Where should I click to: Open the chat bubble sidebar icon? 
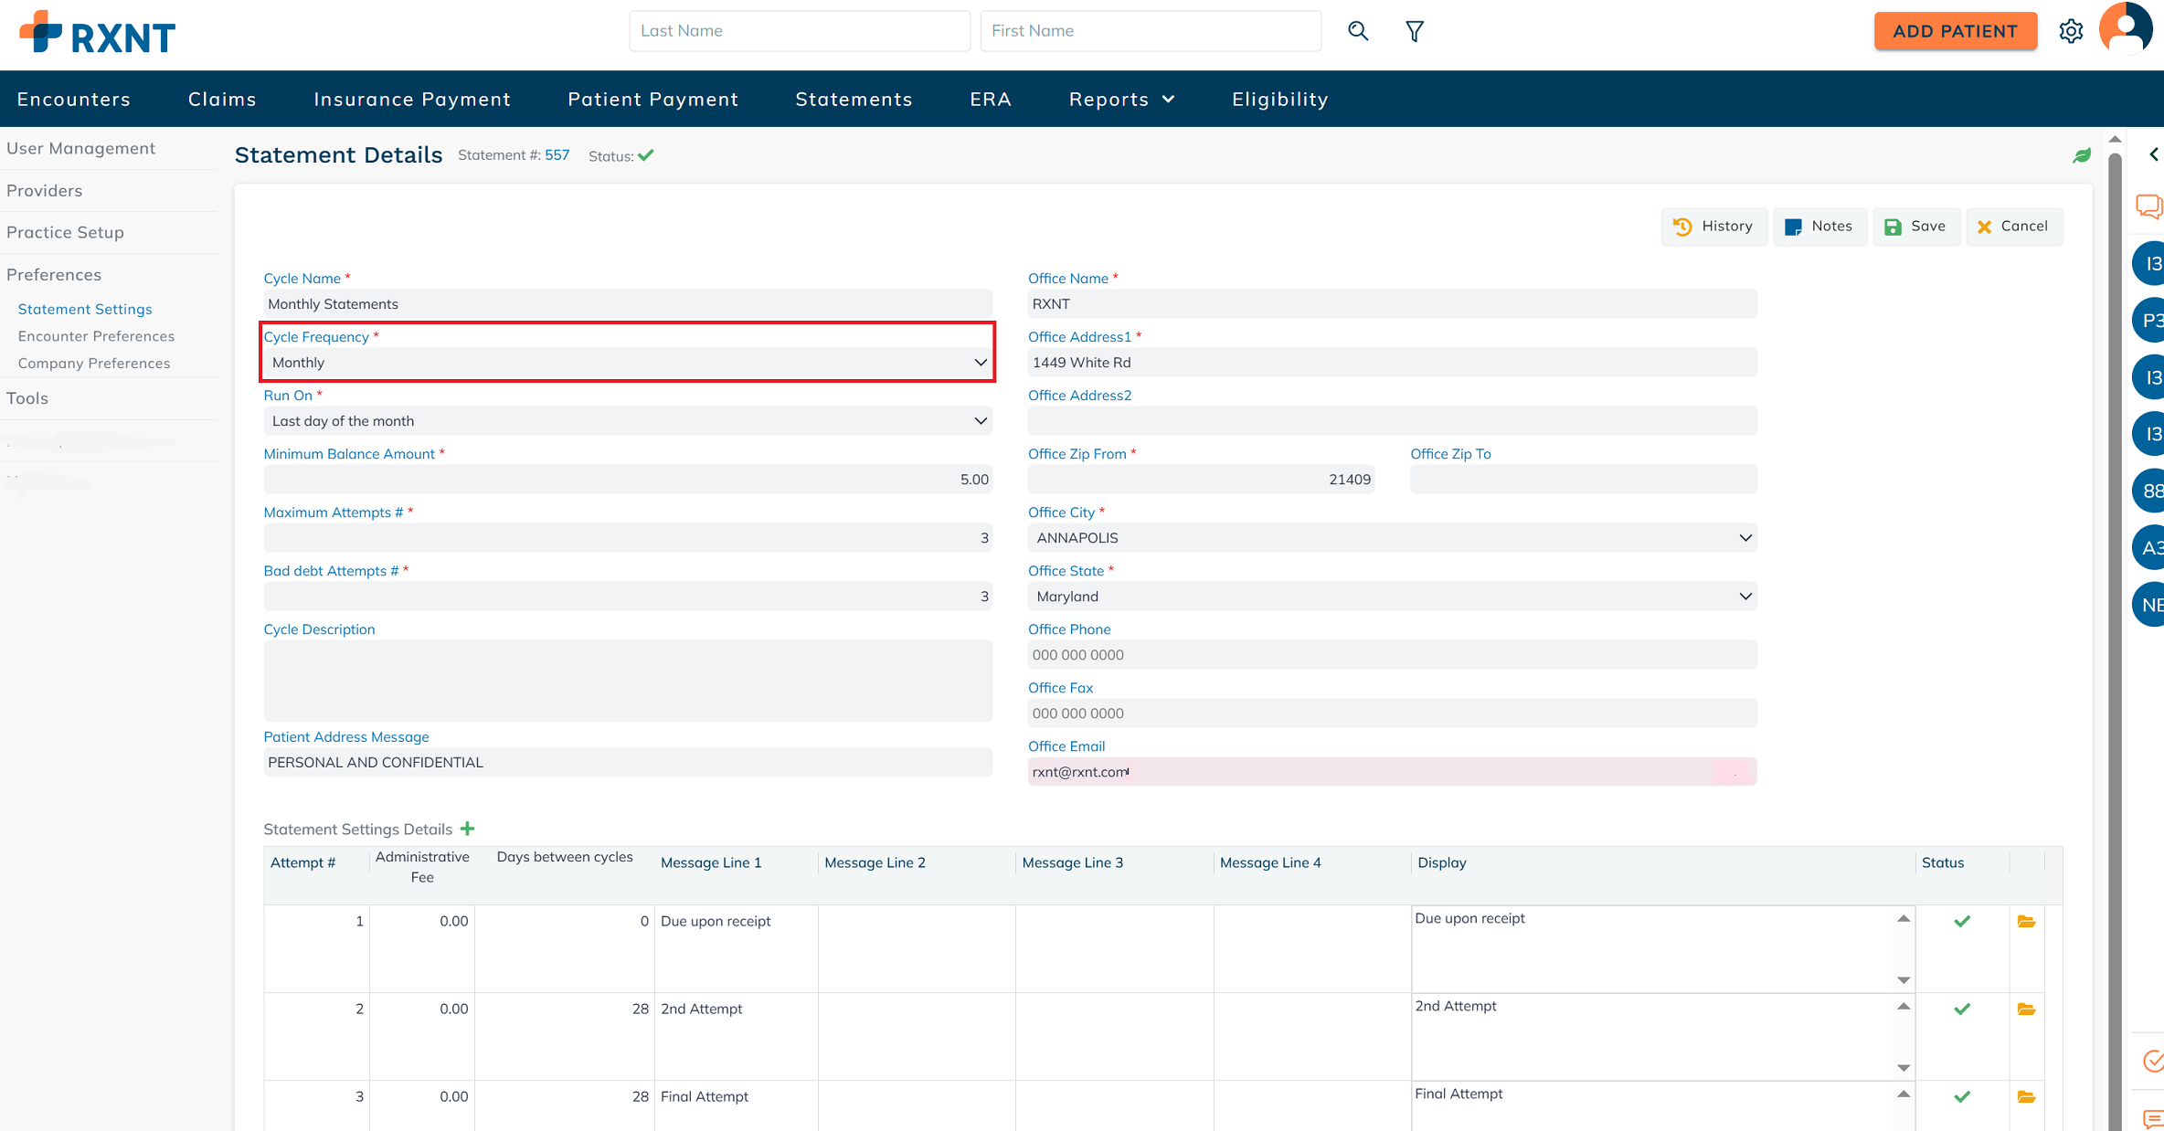(x=2148, y=206)
